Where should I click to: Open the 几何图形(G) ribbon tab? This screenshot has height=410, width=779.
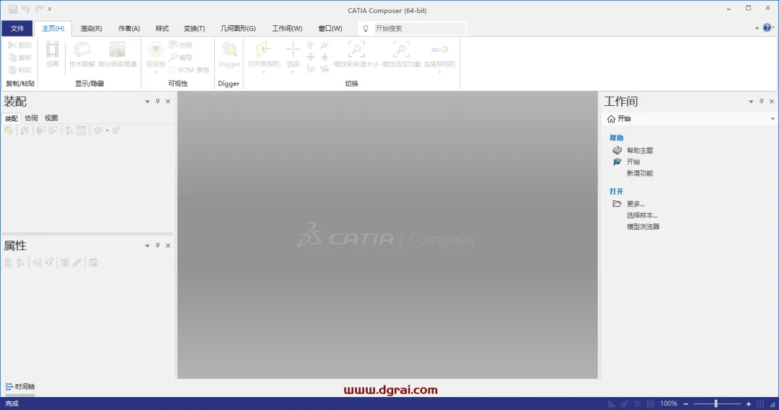[x=238, y=28]
